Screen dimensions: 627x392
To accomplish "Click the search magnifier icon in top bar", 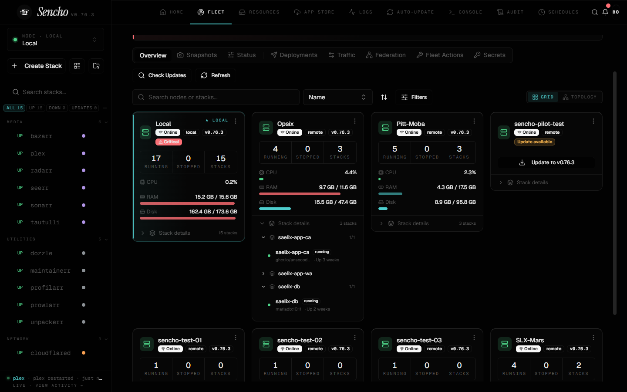I will coord(594,12).
